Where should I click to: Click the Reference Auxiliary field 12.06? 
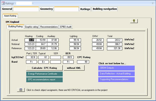pyautogui.click(x=53, y=48)
